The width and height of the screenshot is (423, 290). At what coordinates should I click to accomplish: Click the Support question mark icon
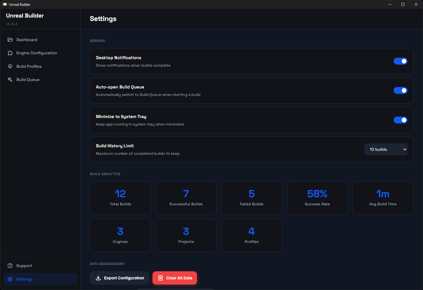[x=10, y=266]
